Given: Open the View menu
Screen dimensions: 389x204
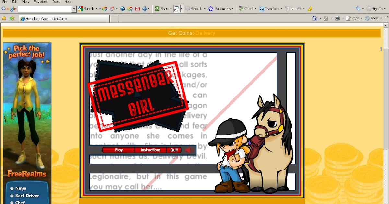Looking at the screenshot, I should tap(26, 2).
